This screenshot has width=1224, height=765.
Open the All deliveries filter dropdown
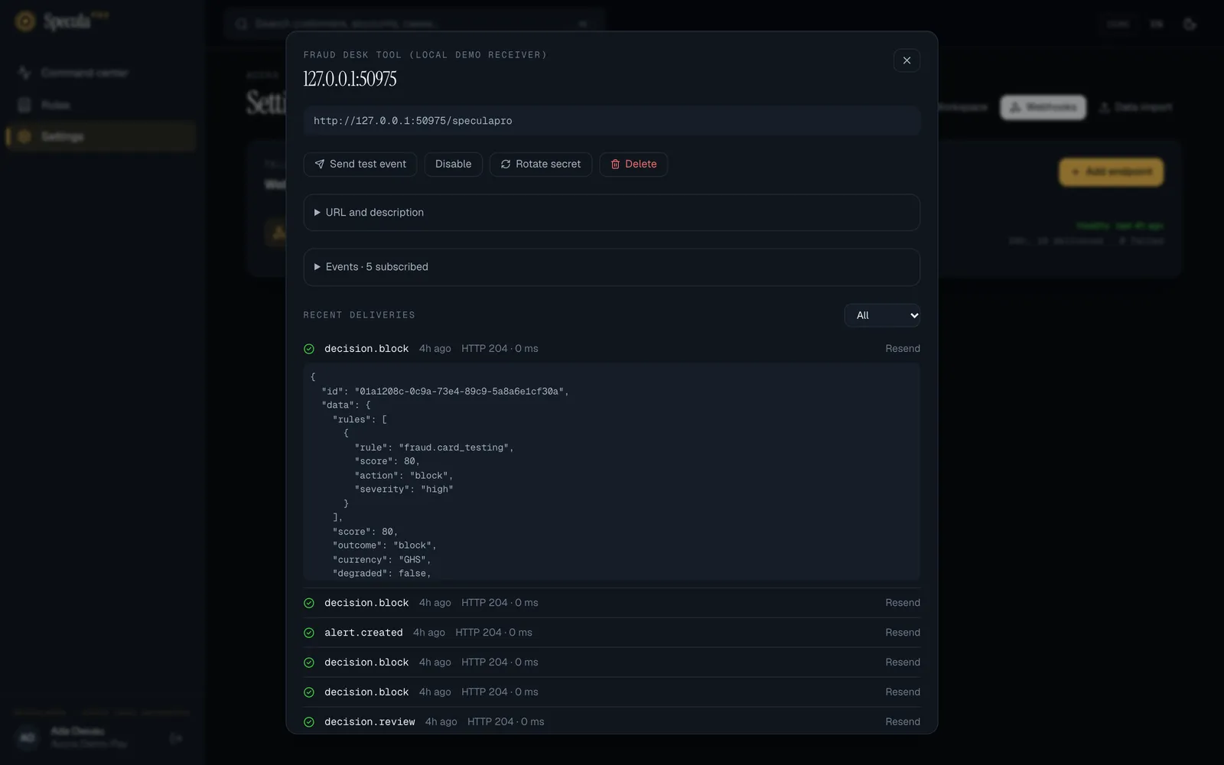click(882, 315)
